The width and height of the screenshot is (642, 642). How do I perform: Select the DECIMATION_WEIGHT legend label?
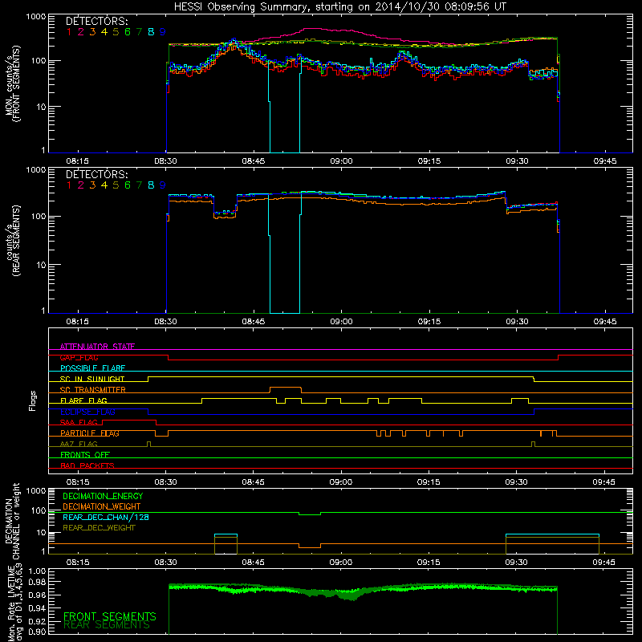102,506
